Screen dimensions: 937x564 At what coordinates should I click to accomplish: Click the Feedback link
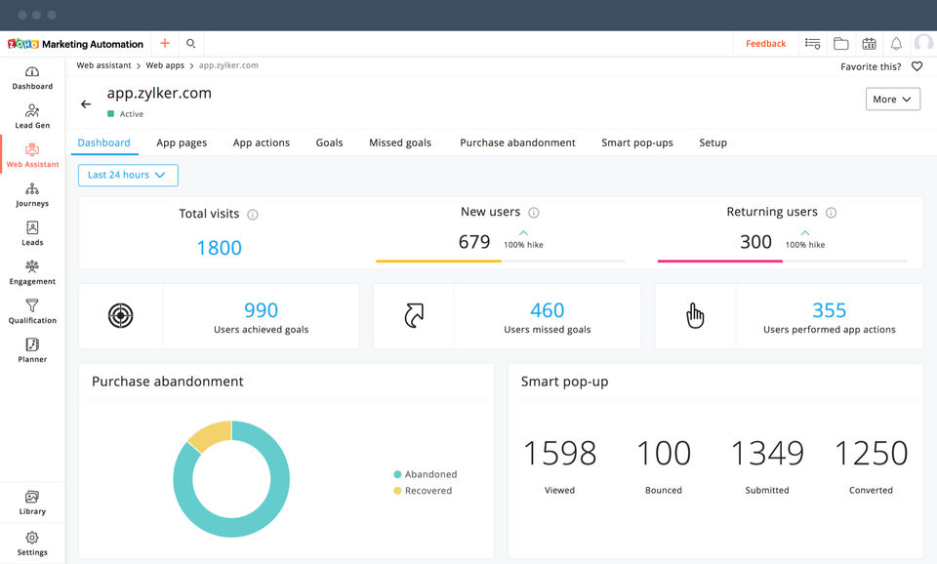(765, 44)
